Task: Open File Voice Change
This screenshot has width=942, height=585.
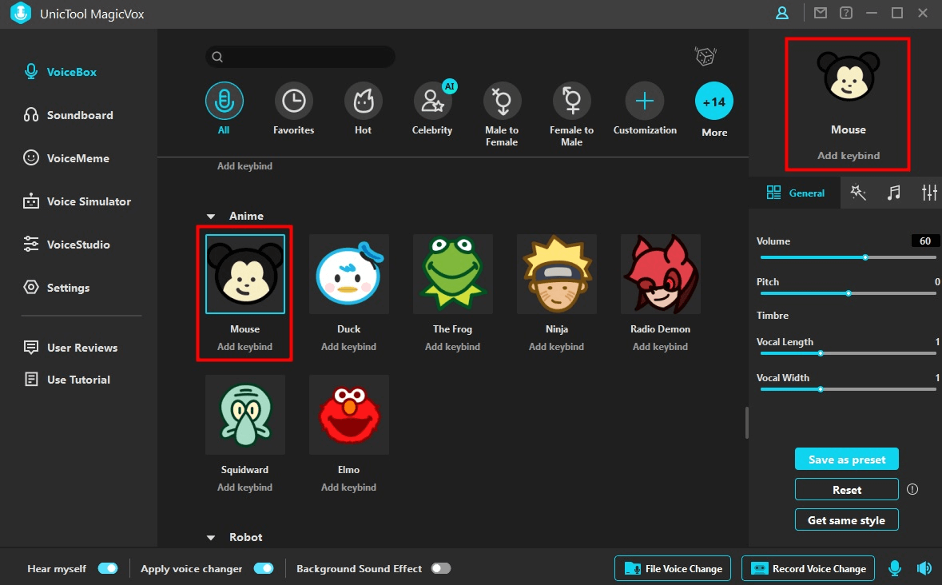Action: click(673, 568)
